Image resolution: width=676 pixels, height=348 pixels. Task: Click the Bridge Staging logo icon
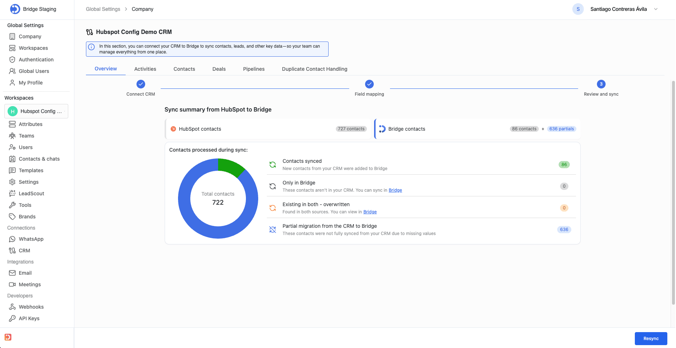pos(15,9)
